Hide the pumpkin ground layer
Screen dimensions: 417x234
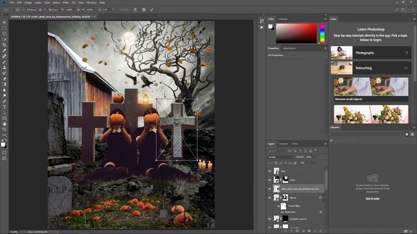269,219
